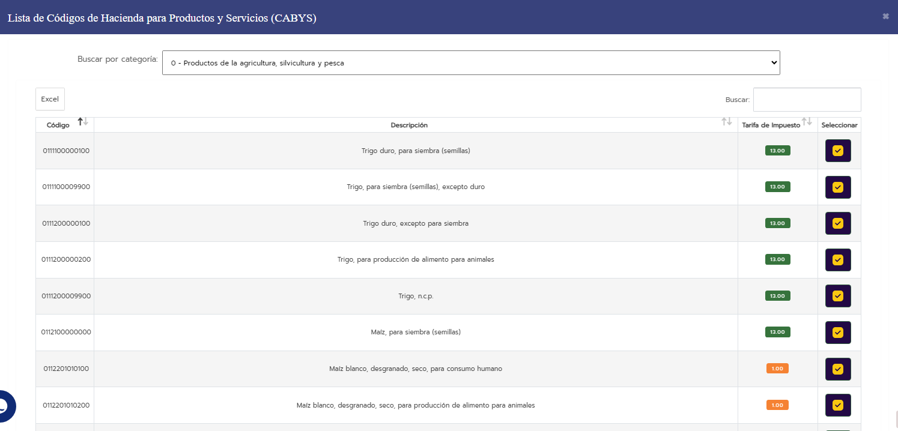This screenshot has width=898, height=431.
Task: Click code cell 0111100000100
Action: tap(66, 151)
